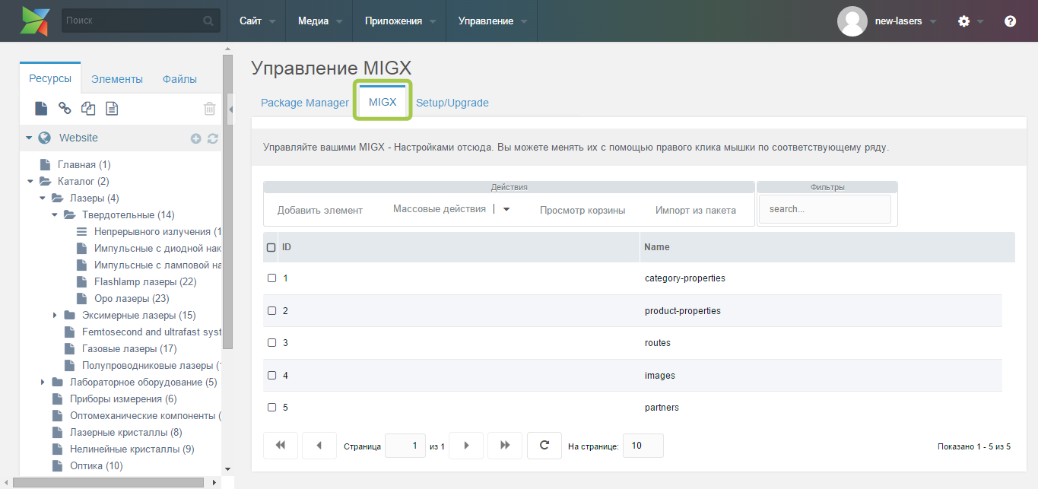The height and width of the screenshot is (489, 1038).
Task: Check the partners row checkbox
Action: (x=271, y=407)
